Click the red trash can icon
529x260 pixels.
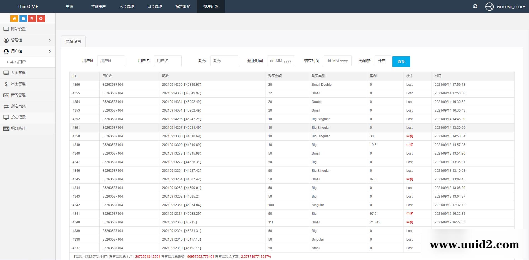(x=32, y=19)
